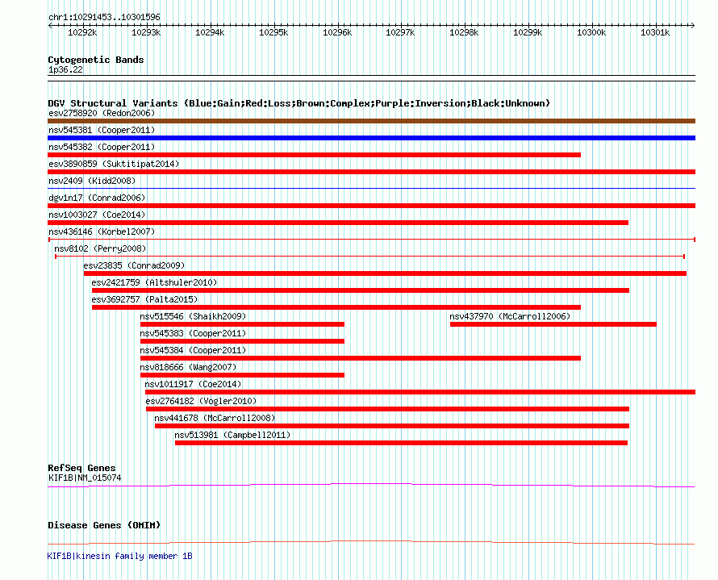The width and height of the screenshot is (718, 580).
Task: Click the nsv513981 Campbell2011 red bar
Action: click(401, 443)
